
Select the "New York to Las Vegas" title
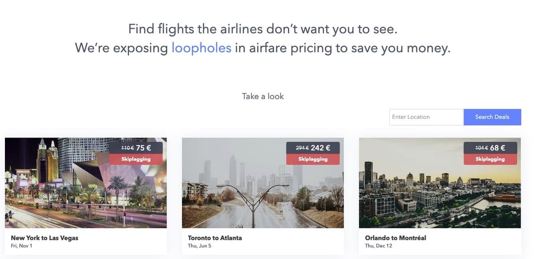(44, 238)
